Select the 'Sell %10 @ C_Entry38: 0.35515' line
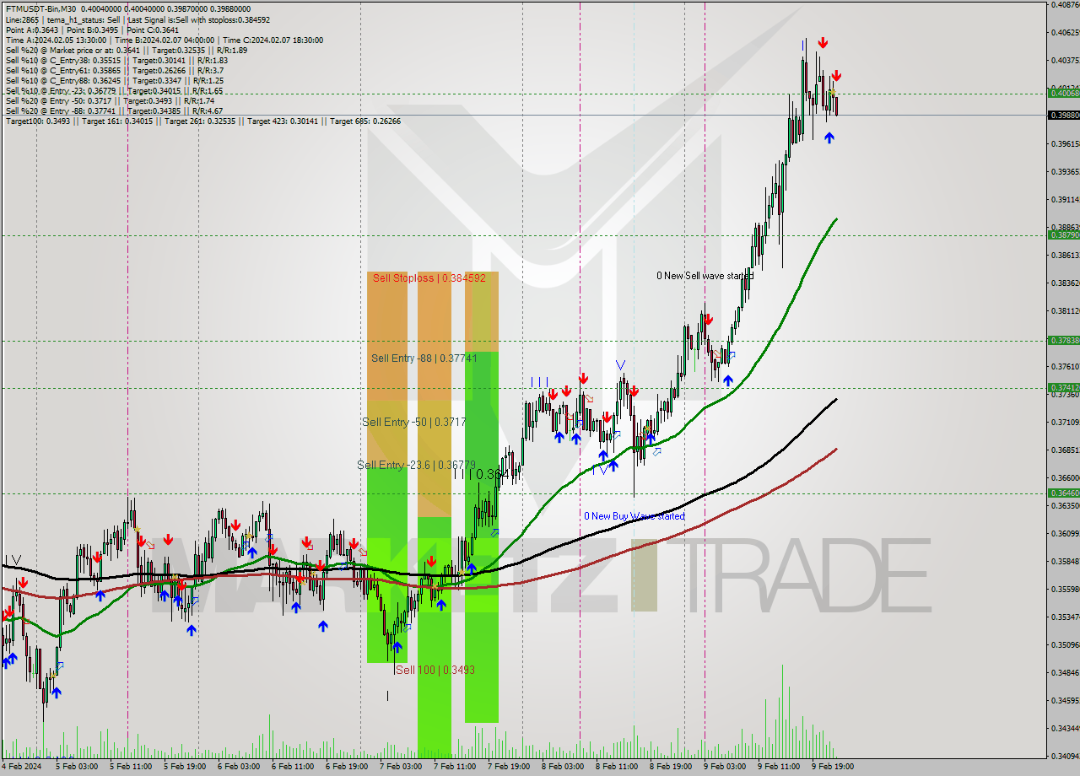 point(116,60)
